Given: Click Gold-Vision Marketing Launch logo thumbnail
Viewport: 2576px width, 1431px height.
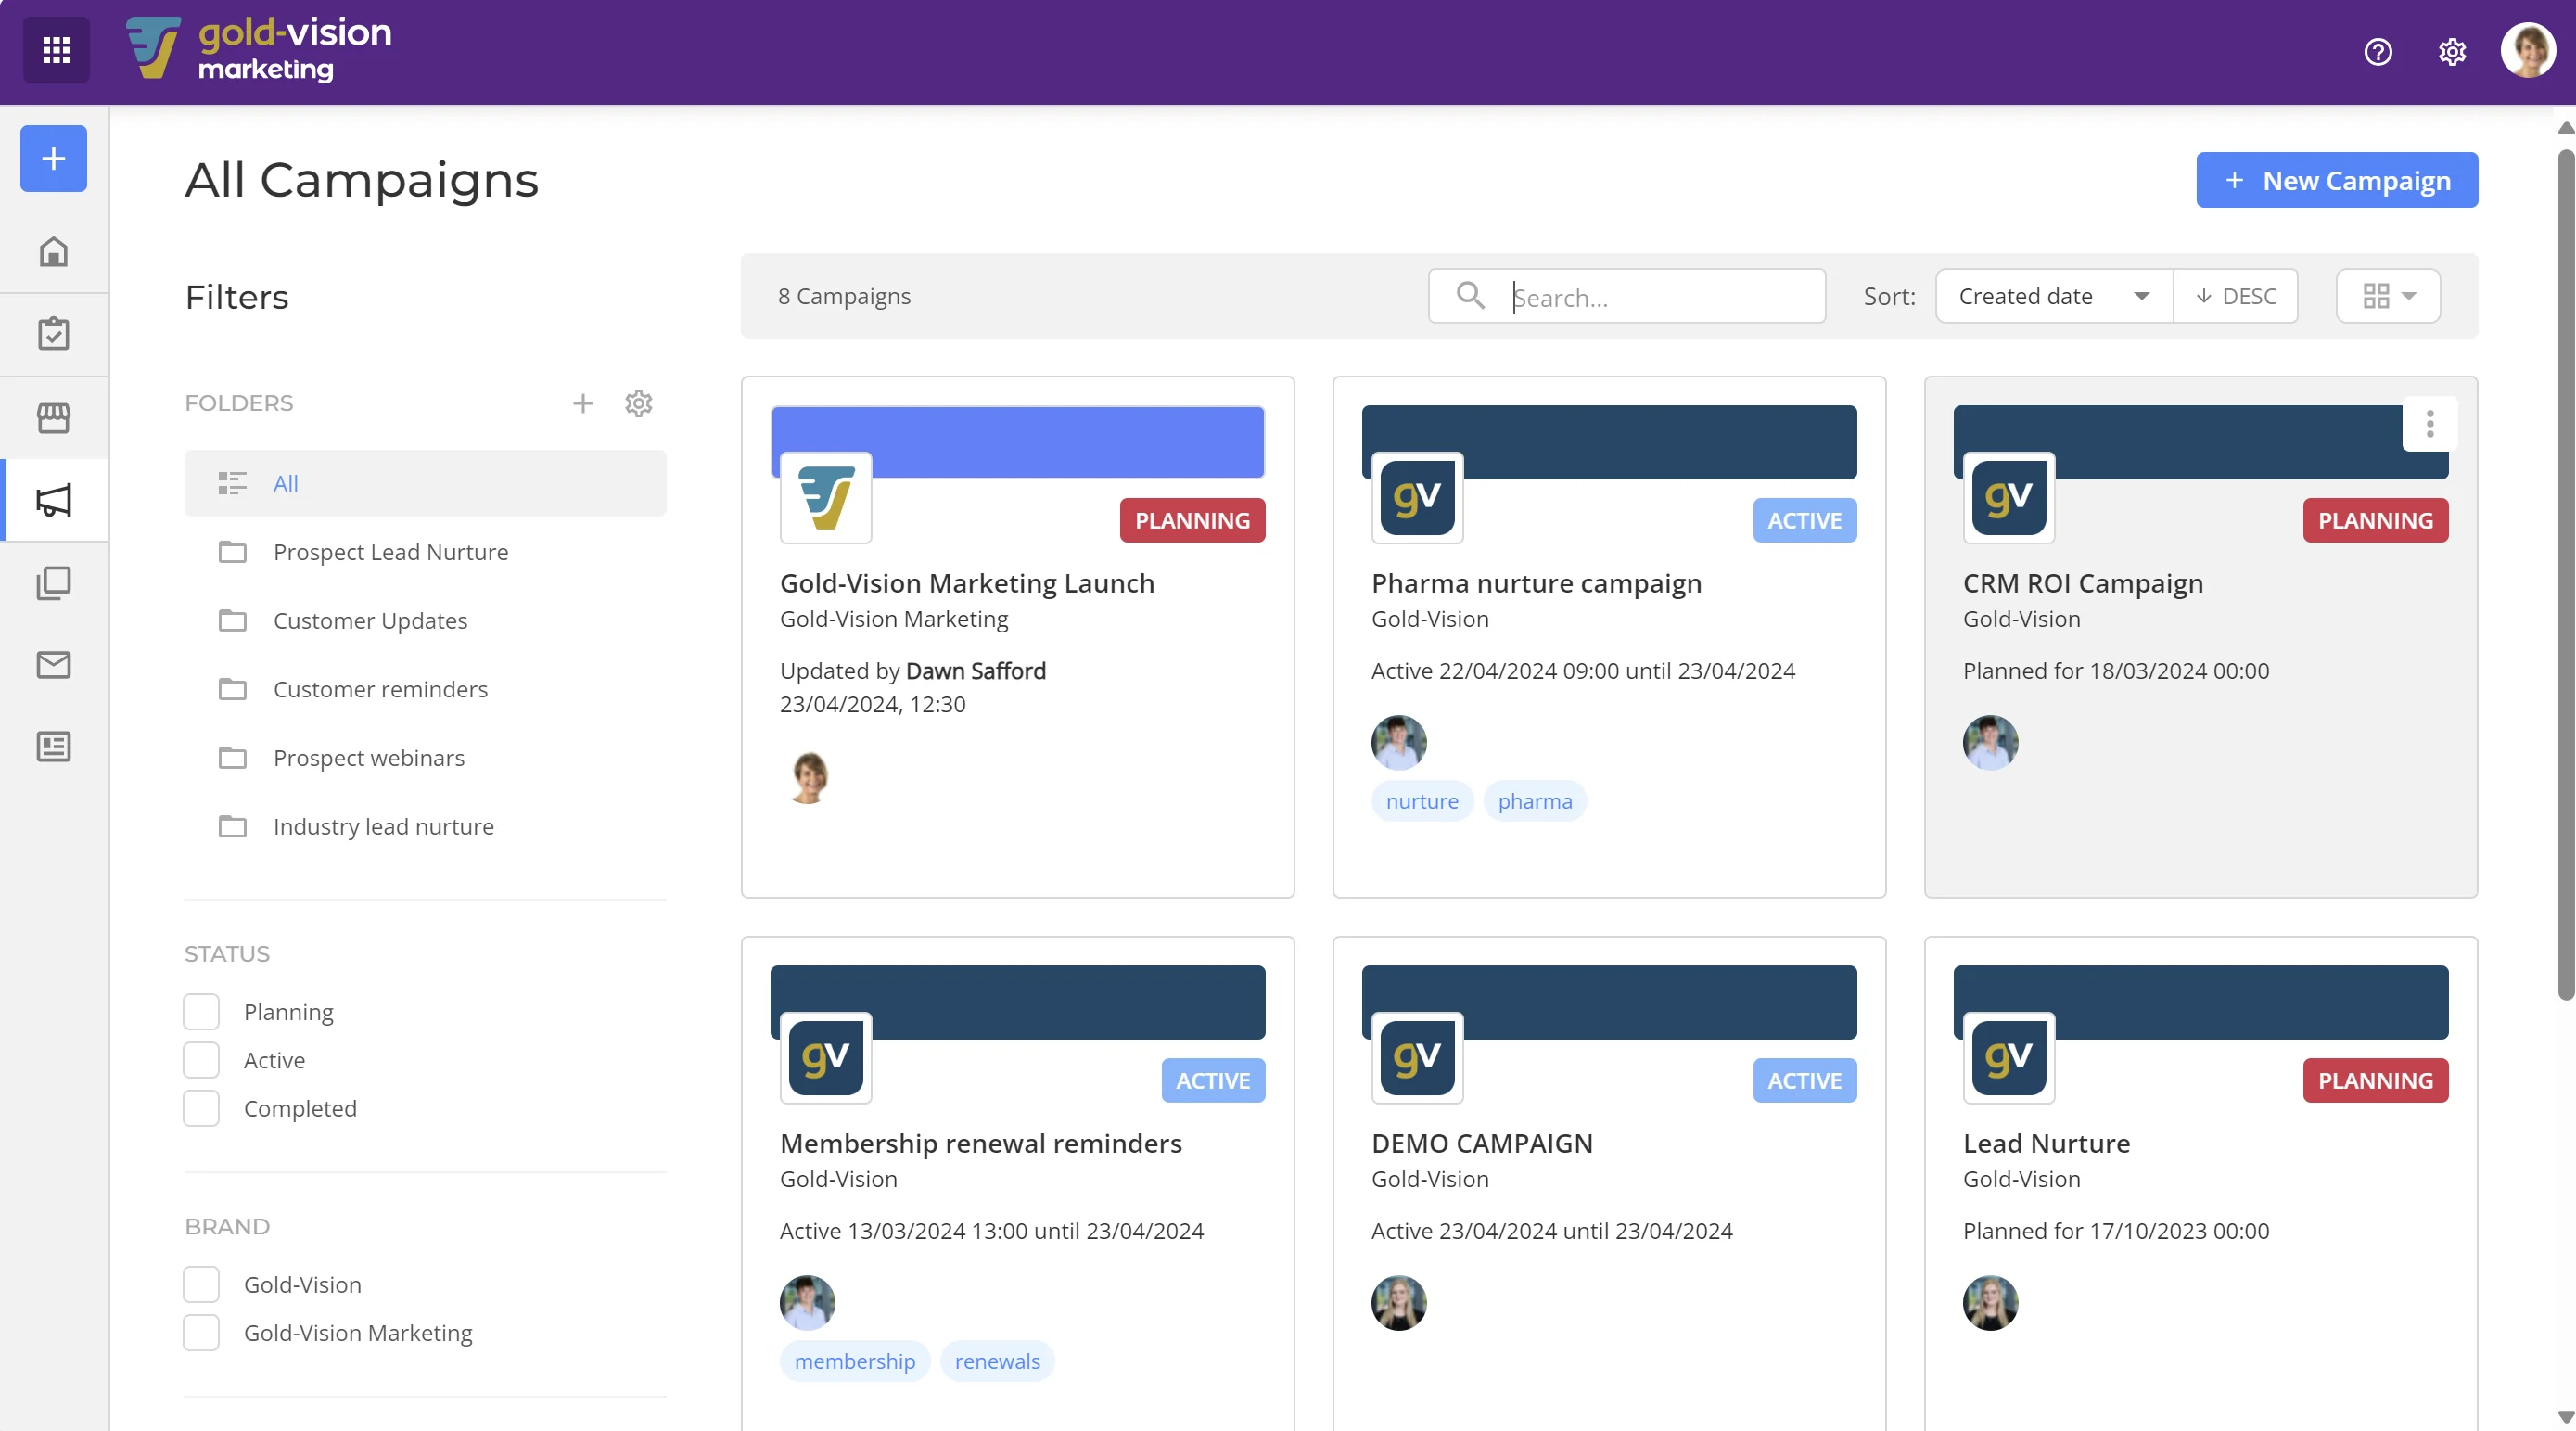Looking at the screenshot, I should tap(826, 497).
